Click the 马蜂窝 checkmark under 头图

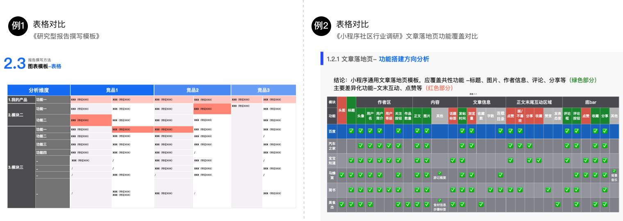tap(342, 175)
